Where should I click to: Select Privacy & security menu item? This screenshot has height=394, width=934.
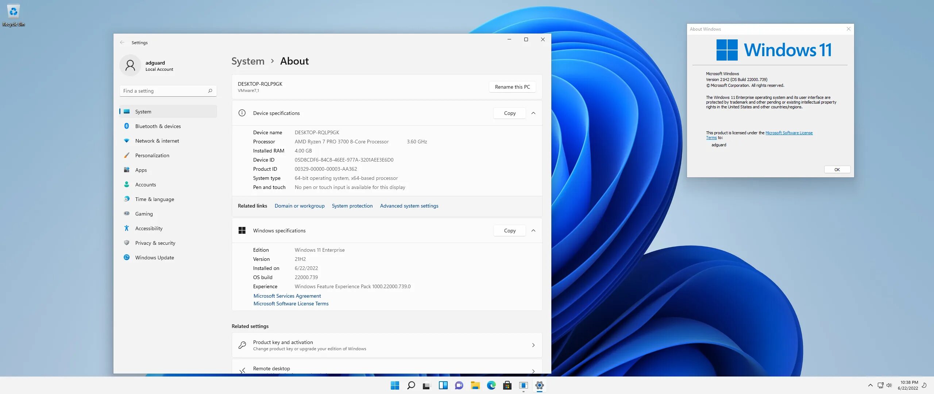(155, 243)
